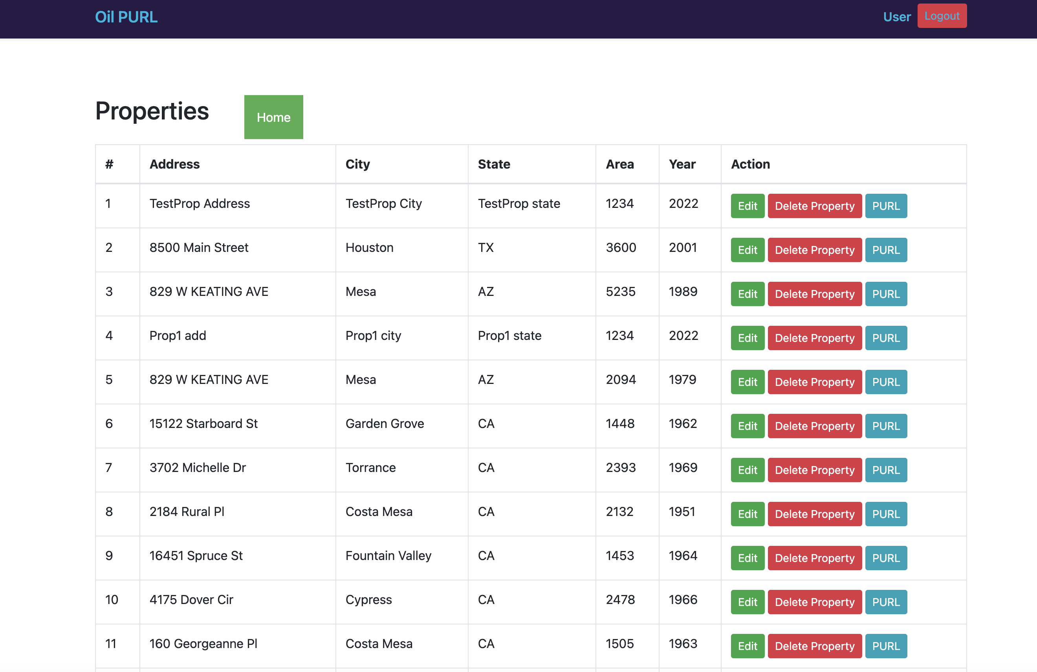
Task: Go to Home via the green button
Action: coord(274,117)
